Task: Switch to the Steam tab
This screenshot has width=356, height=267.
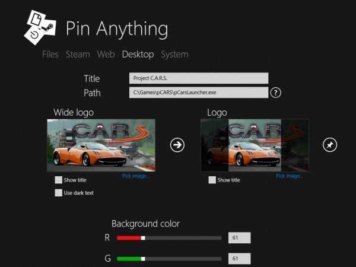Action: [x=78, y=55]
